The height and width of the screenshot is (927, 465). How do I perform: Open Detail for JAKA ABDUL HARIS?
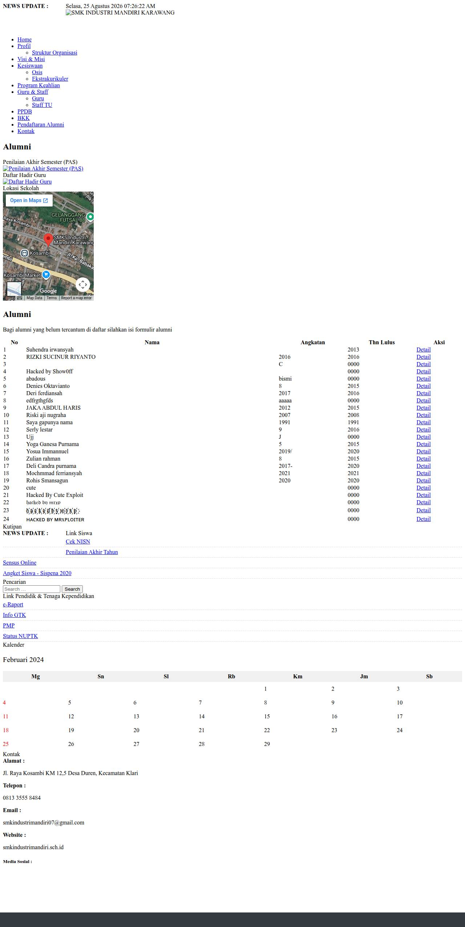tap(423, 408)
